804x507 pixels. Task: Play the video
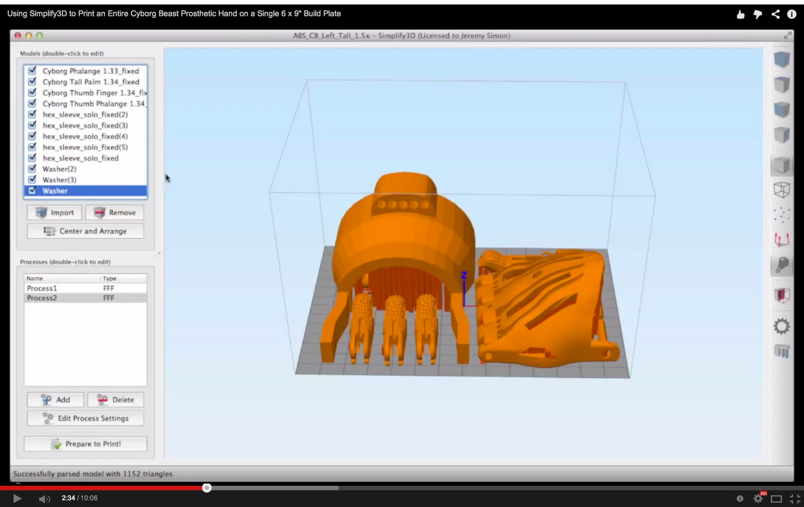pyautogui.click(x=17, y=498)
